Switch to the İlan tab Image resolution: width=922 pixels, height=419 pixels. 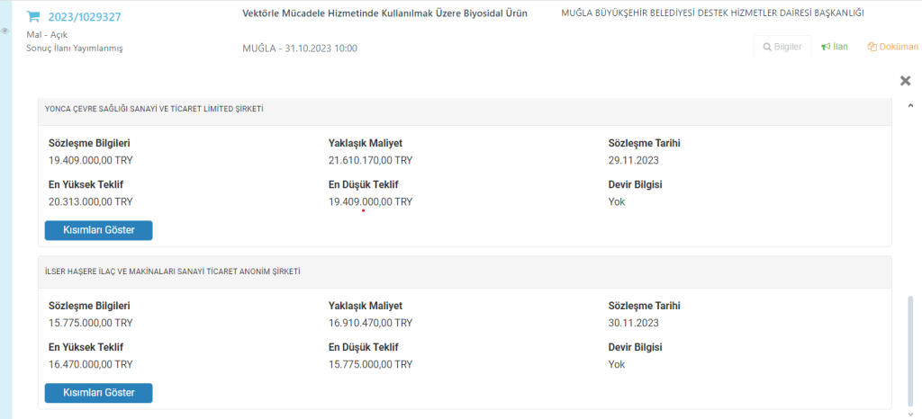pyautogui.click(x=835, y=47)
